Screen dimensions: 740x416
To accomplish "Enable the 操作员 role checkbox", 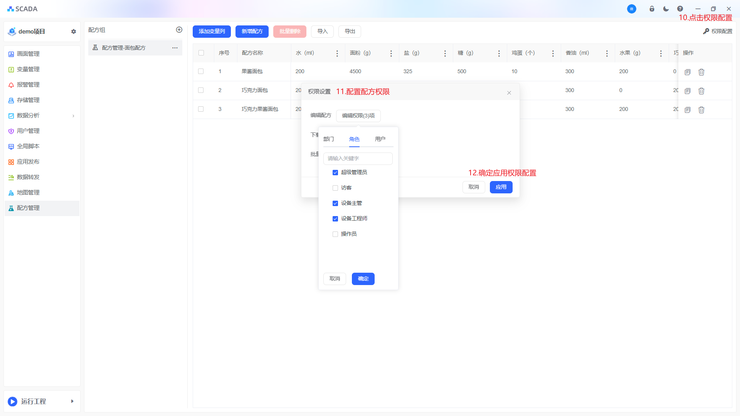I will tap(335, 234).
